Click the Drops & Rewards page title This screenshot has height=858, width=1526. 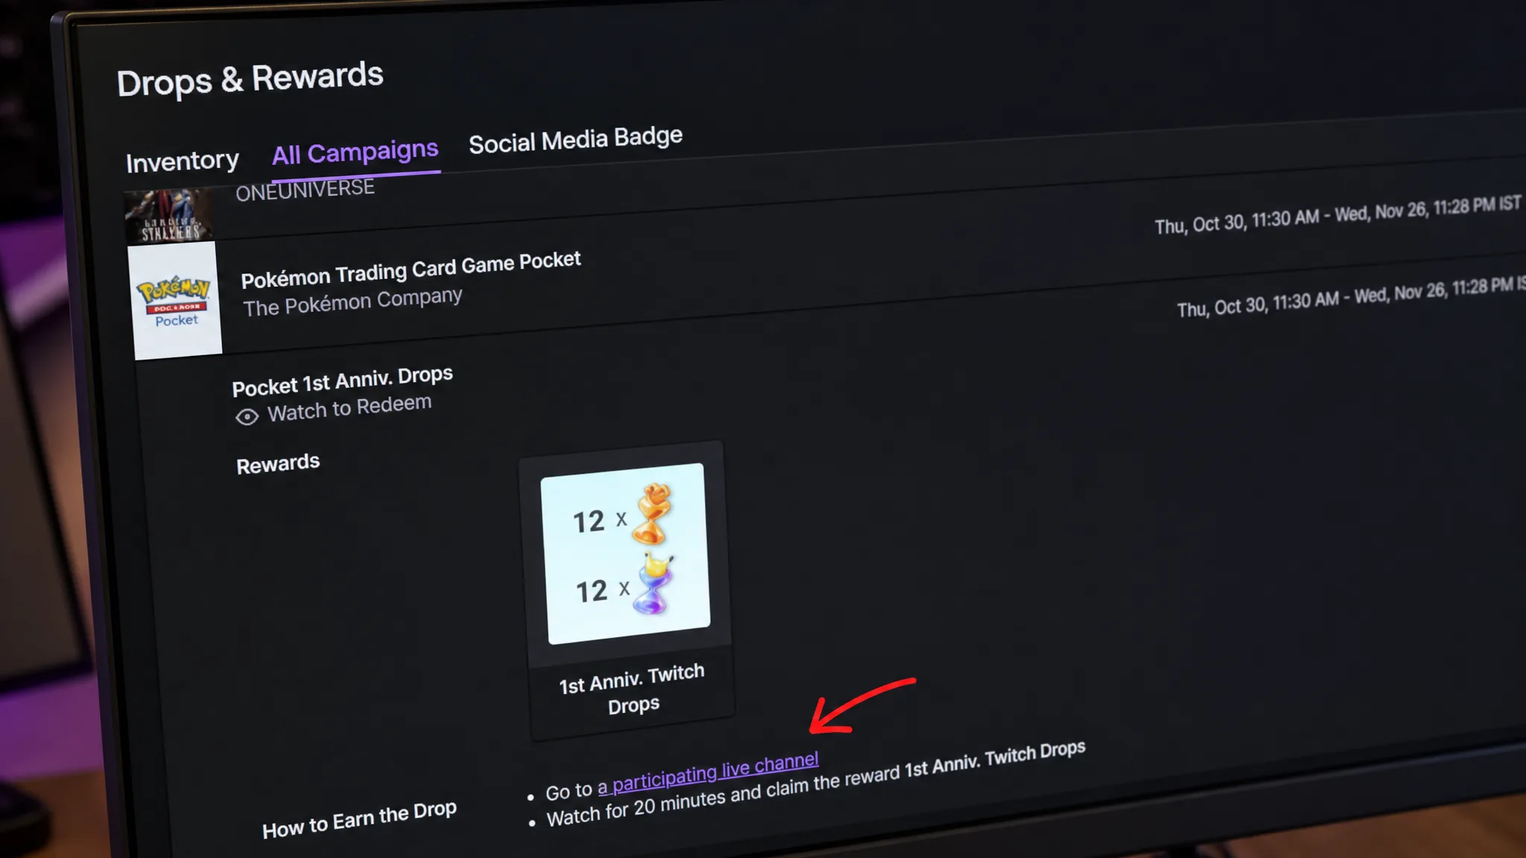point(250,80)
